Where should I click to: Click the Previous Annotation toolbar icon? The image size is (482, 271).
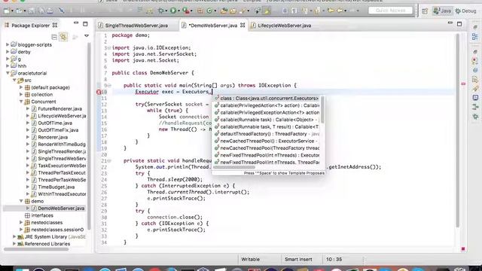pyautogui.click(x=317, y=11)
